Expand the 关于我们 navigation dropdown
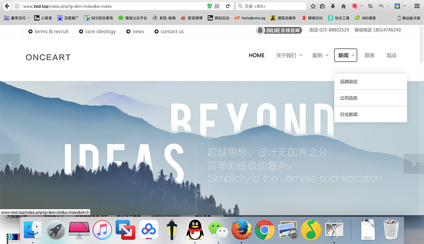Image resolution: width=424 pixels, height=244 pixels. [x=289, y=55]
